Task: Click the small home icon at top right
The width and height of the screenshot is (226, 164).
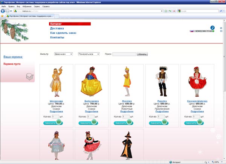Action: pos(221,28)
